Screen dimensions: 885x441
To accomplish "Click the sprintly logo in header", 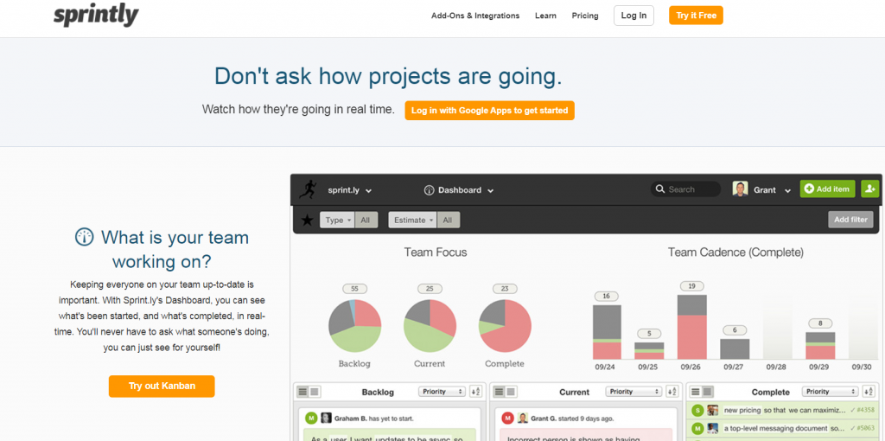I will (96, 15).
